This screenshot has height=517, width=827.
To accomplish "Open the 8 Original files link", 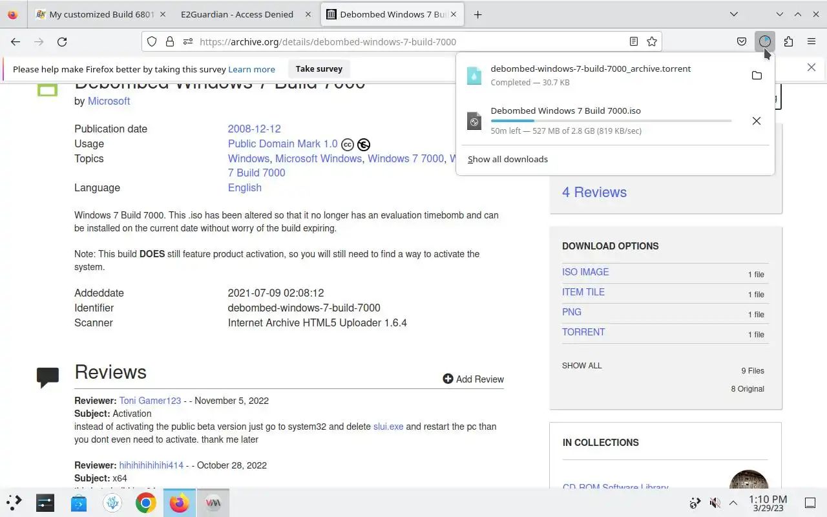I will pyautogui.click(x=748, y=389).
